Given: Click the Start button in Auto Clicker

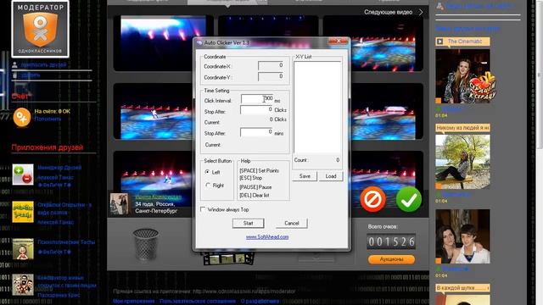Looking at the screenshot, I should pos(248,223).
